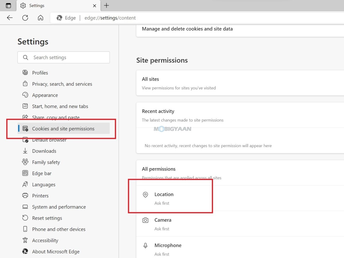Open Privacy, search, and services via its lock icon

tap(26, 84)
